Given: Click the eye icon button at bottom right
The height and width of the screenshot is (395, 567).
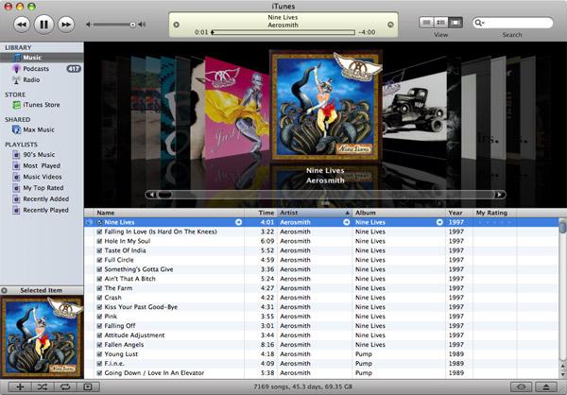Looking at the screenshot, I should click(521, 386).
